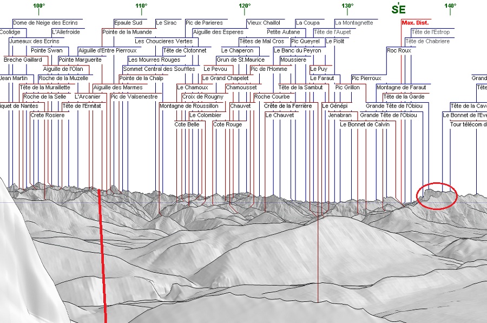Viewport: 487px width, 323px height.
Task: Click the "Tête de la Garde" label
Action: point(404,97)
